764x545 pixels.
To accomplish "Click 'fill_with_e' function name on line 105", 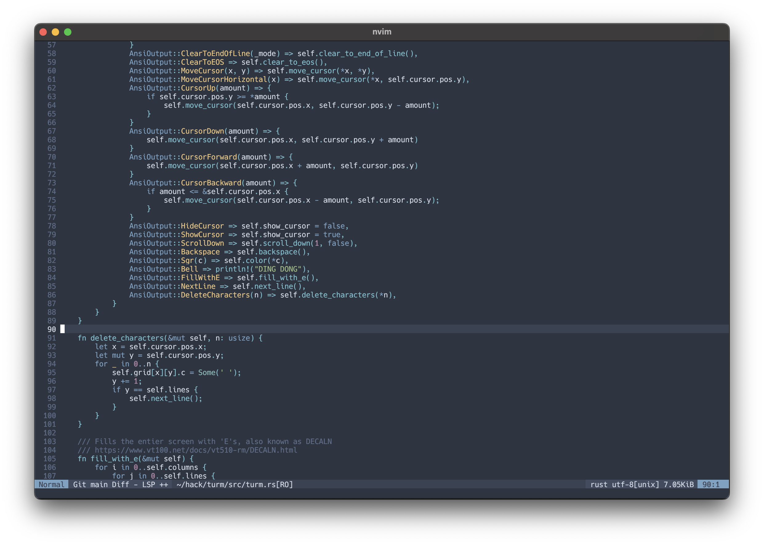I will 114,458.
